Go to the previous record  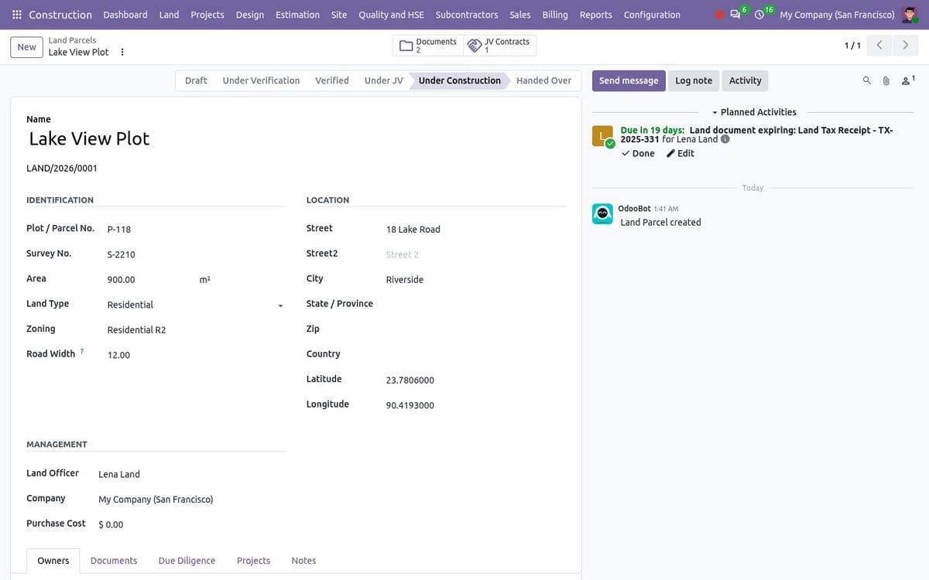pyautogui.click(x=879, y=46)
